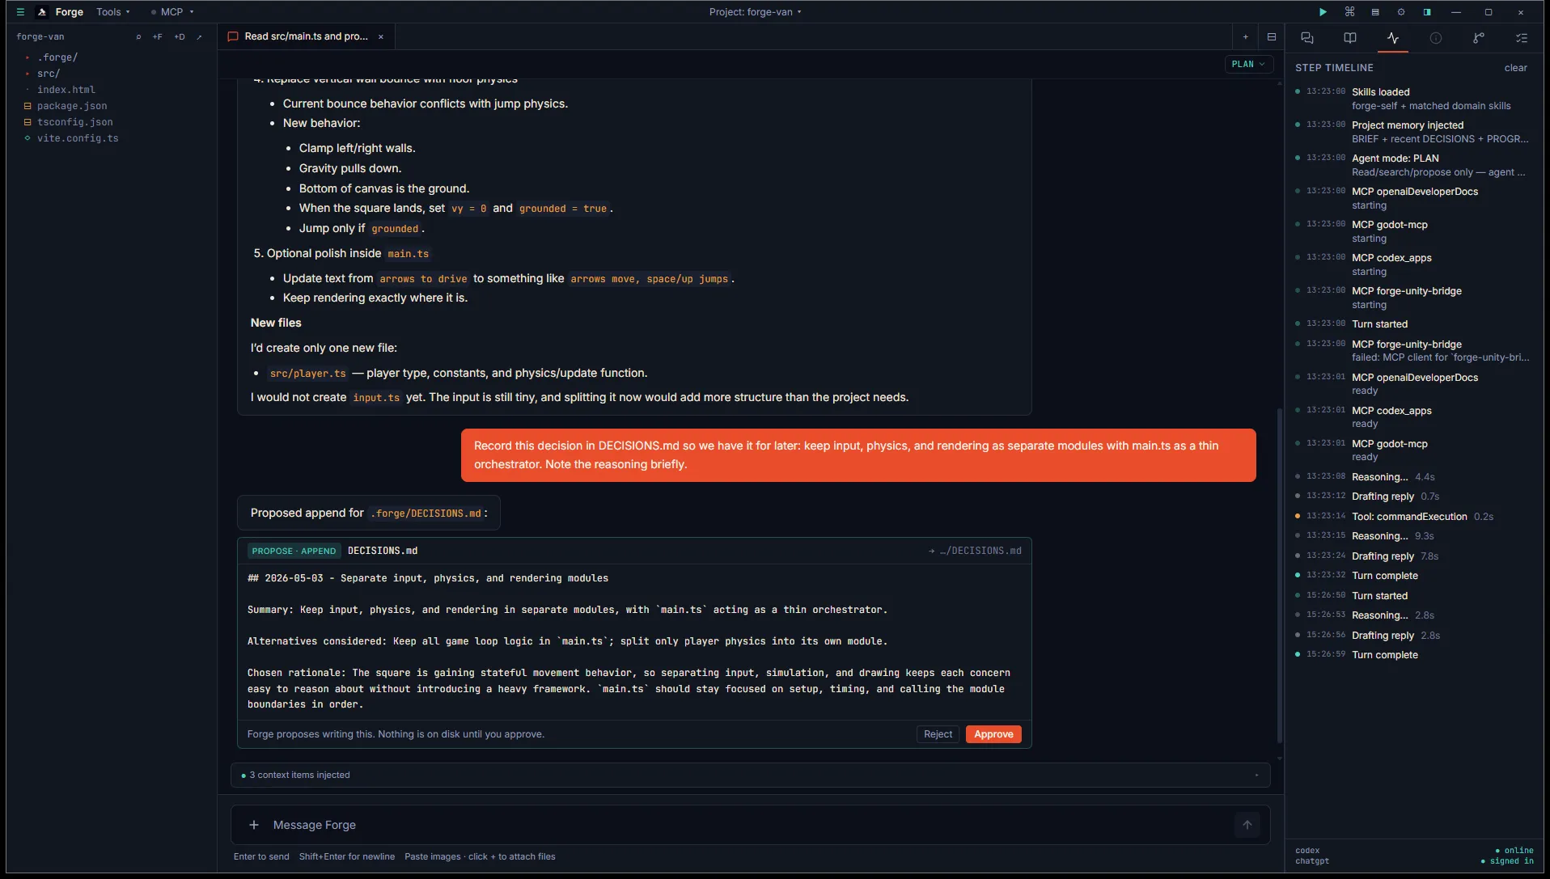Expand the 3 context items injected row
The width and height of the screenshot is (1550, 879).
(750, 775)
